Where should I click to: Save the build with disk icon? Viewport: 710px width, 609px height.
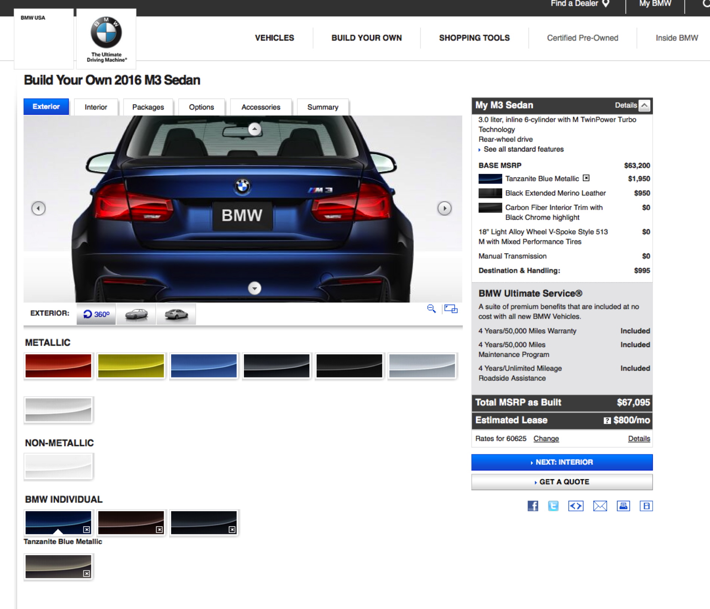[x=646, y=506]
